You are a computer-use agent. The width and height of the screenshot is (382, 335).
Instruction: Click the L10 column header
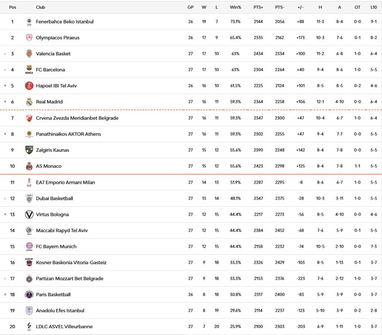[x=373, y=7]
